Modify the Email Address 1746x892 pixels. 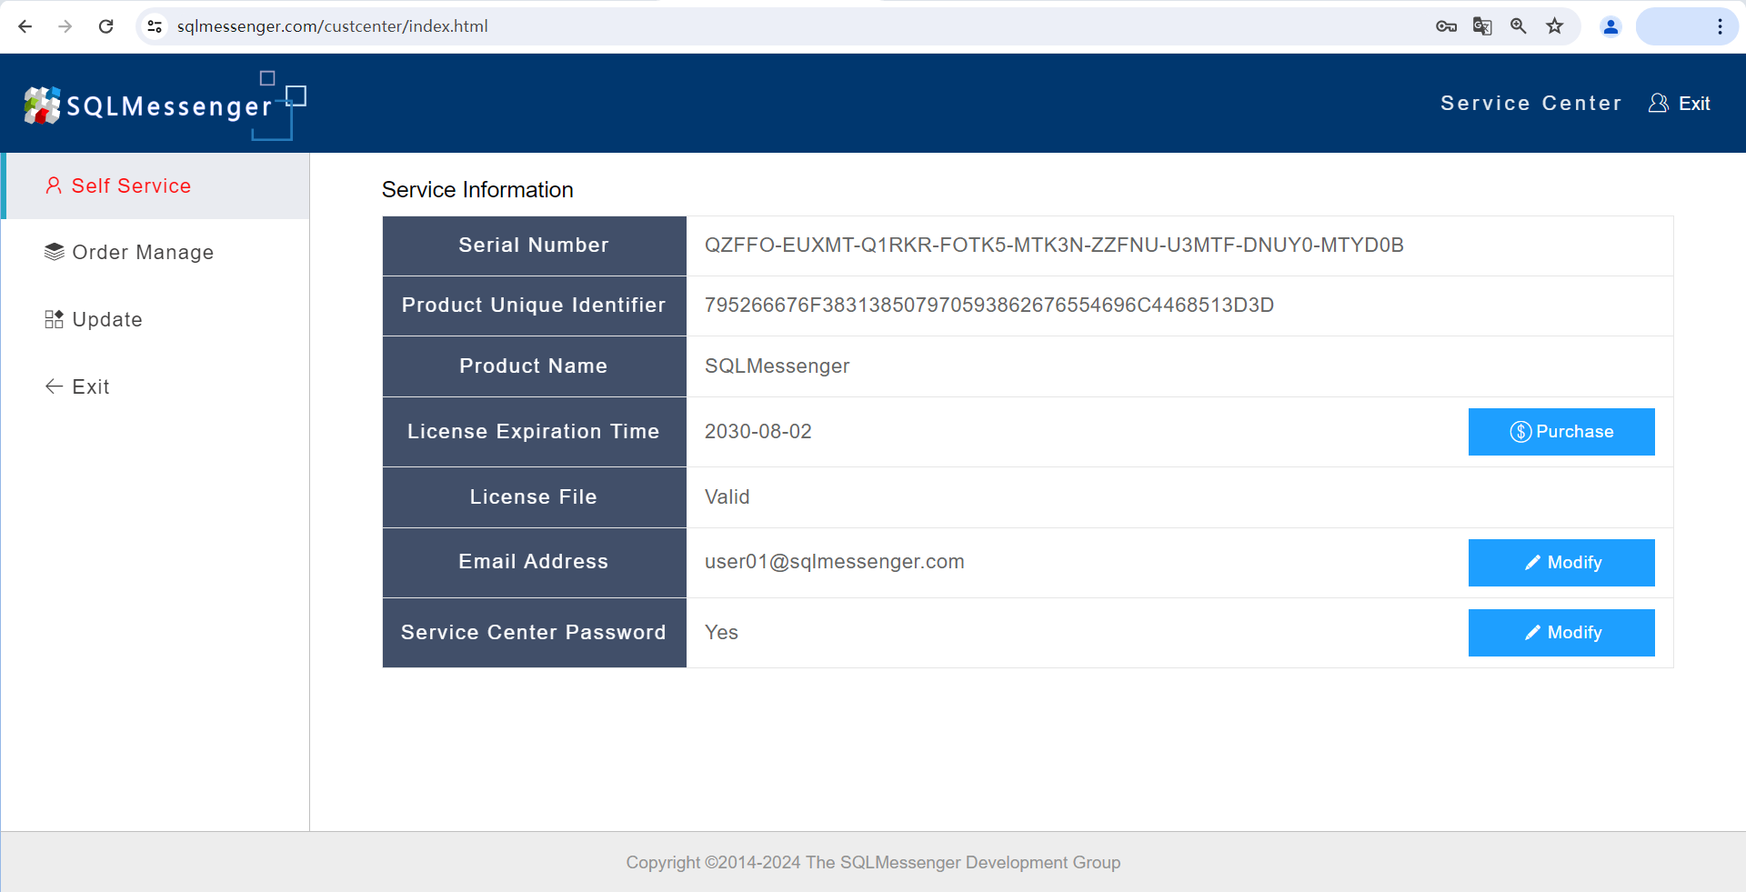1561,563
